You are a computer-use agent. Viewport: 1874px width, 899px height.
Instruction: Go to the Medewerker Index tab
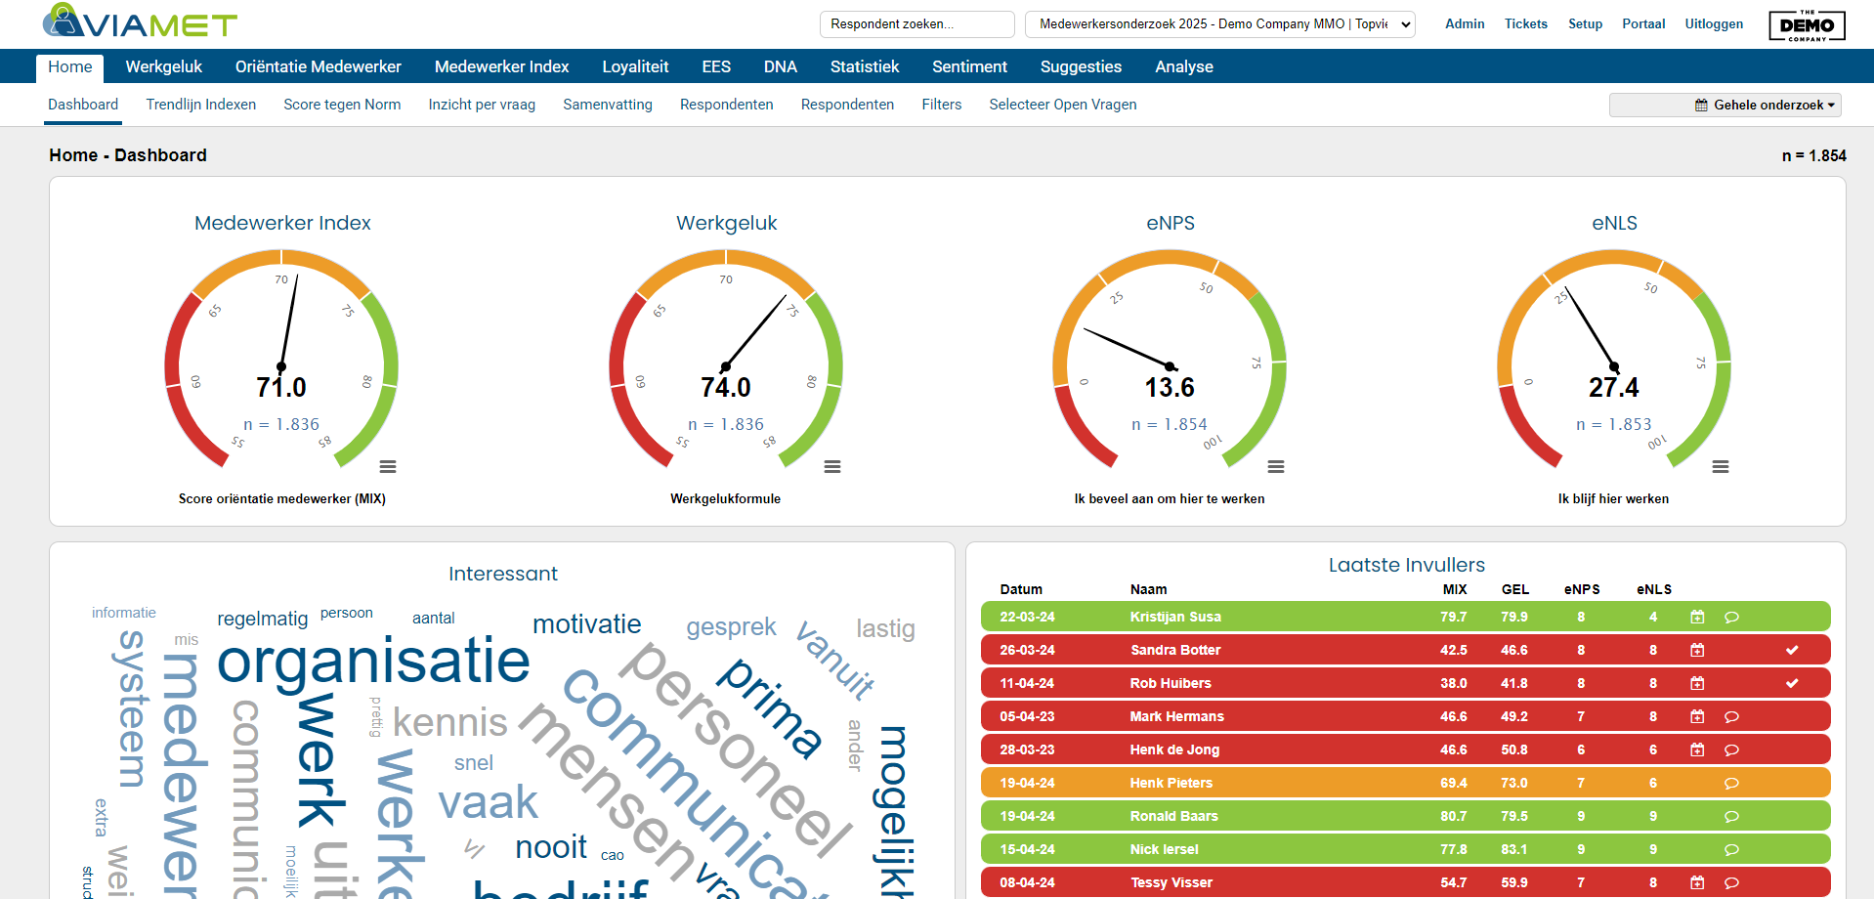[501, 66]
